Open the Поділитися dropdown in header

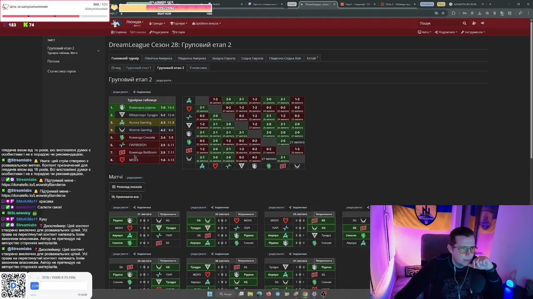coord(446,32)
